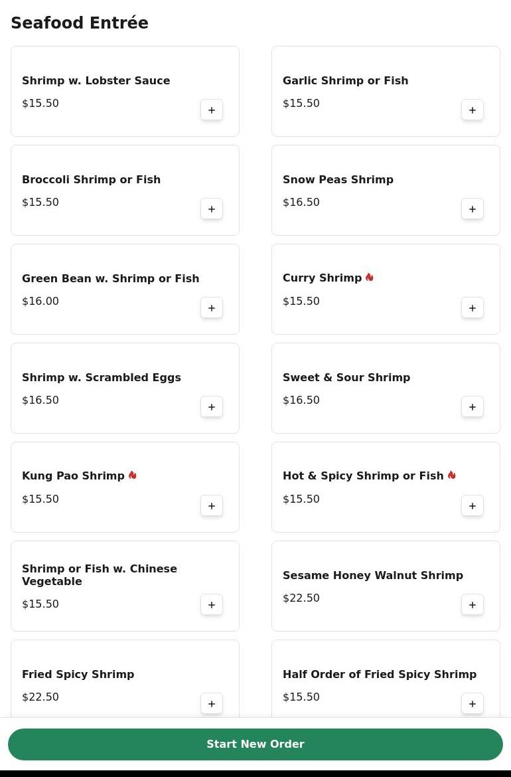Image resolution: width=511 pixels, height=777 pixels.
Task: Add Fried Spicy Shrimp to order
Action: [212, 704]
